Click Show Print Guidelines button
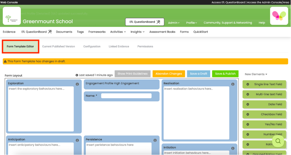291x155 pixels. [x=132, y=74]
